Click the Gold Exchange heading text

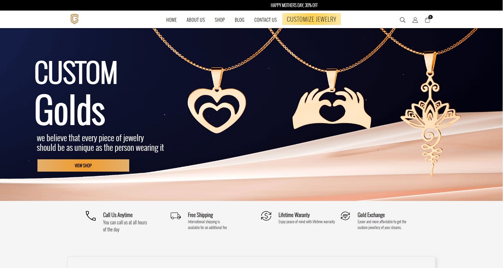pos(371,215)
